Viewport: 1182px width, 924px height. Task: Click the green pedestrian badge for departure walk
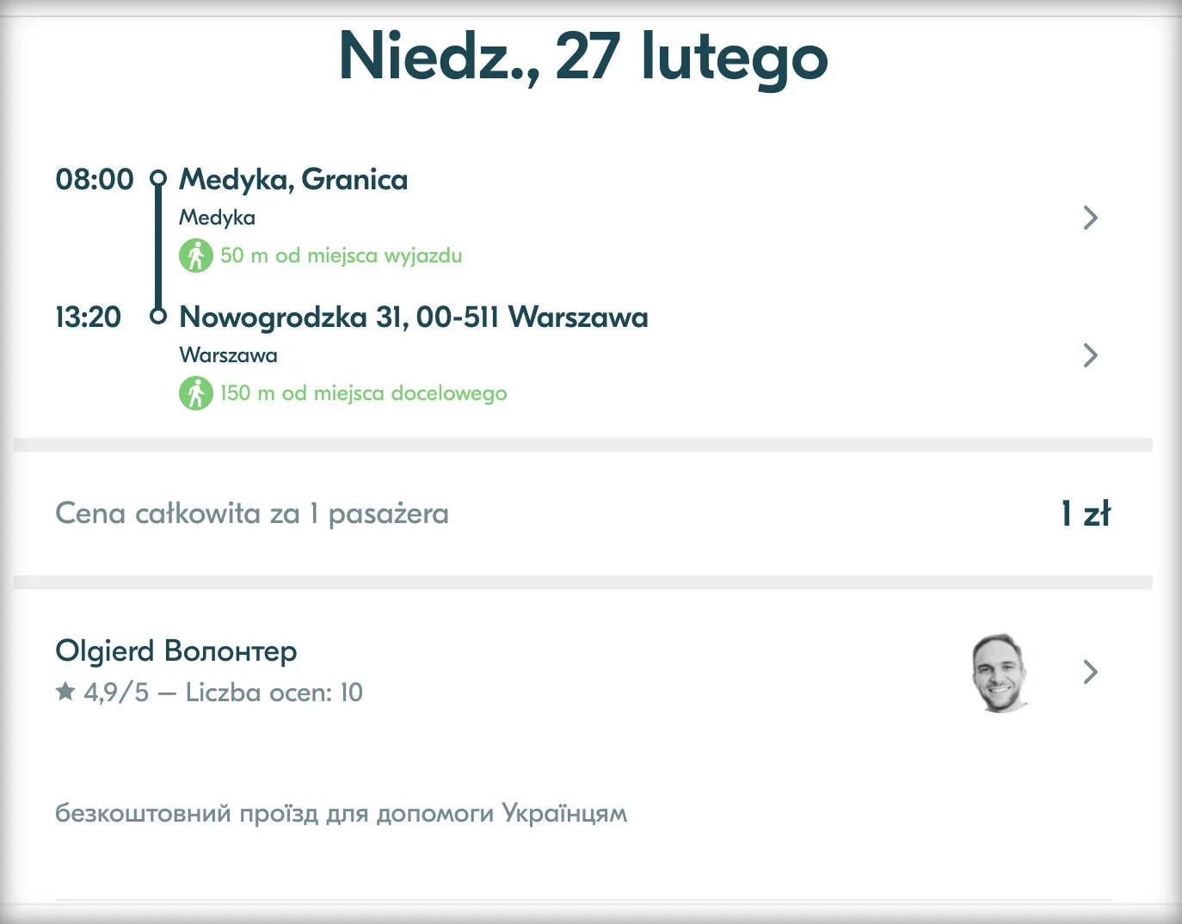(x=197, y=256)
